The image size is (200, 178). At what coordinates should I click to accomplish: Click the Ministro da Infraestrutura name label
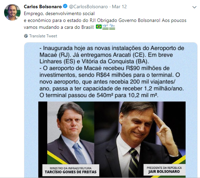(71, 170)
